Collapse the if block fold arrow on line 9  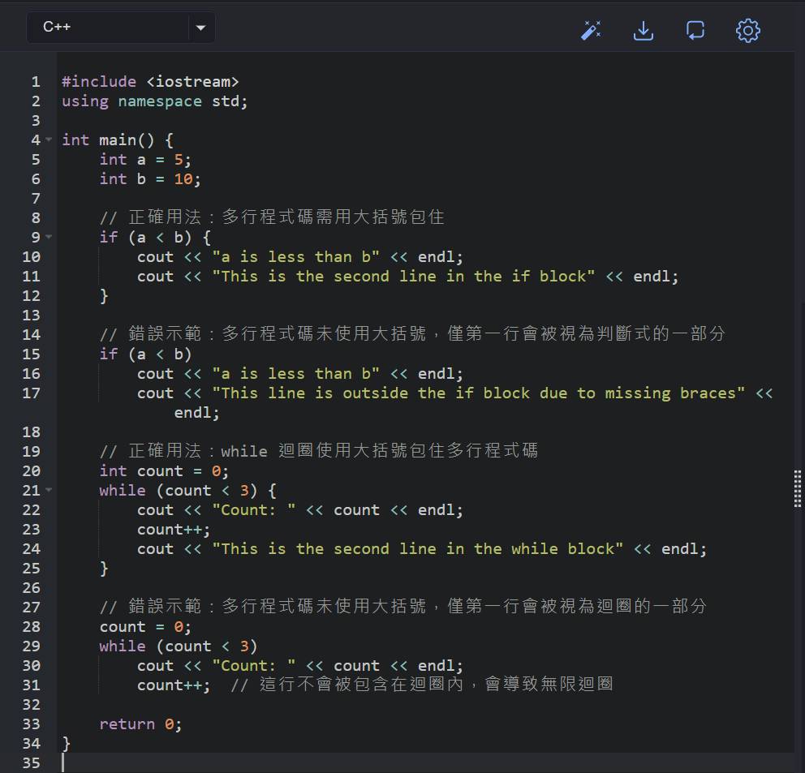pos(49,237)
